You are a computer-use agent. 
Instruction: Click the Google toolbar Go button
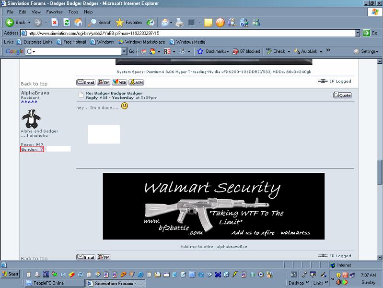(132, 51)
